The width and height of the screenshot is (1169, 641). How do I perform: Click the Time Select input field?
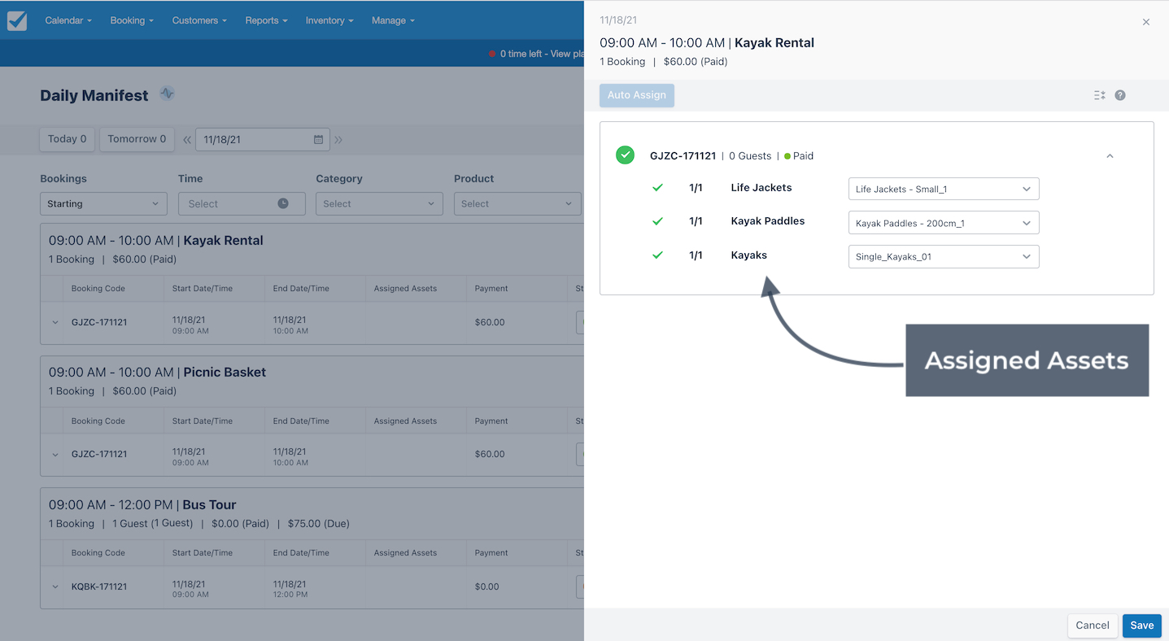click(242, 203)
